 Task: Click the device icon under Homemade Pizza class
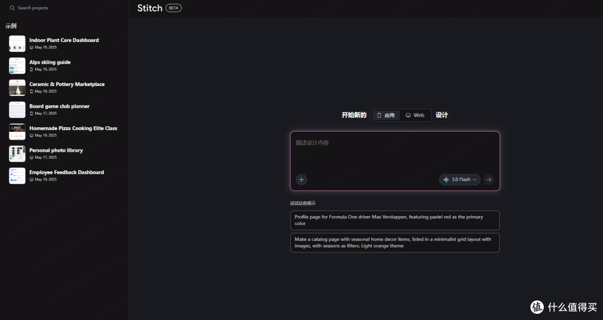coord(31,136)
